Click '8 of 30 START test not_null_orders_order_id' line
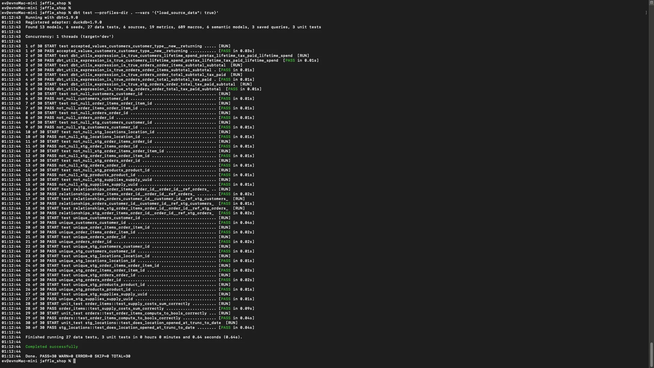 128,113
